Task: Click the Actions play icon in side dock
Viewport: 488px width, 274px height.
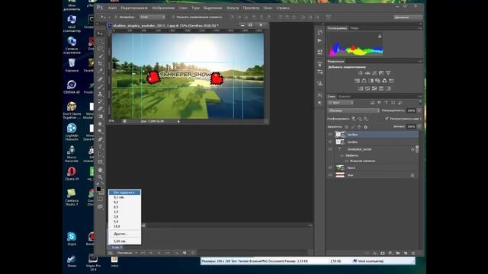Action: [320, 40]
